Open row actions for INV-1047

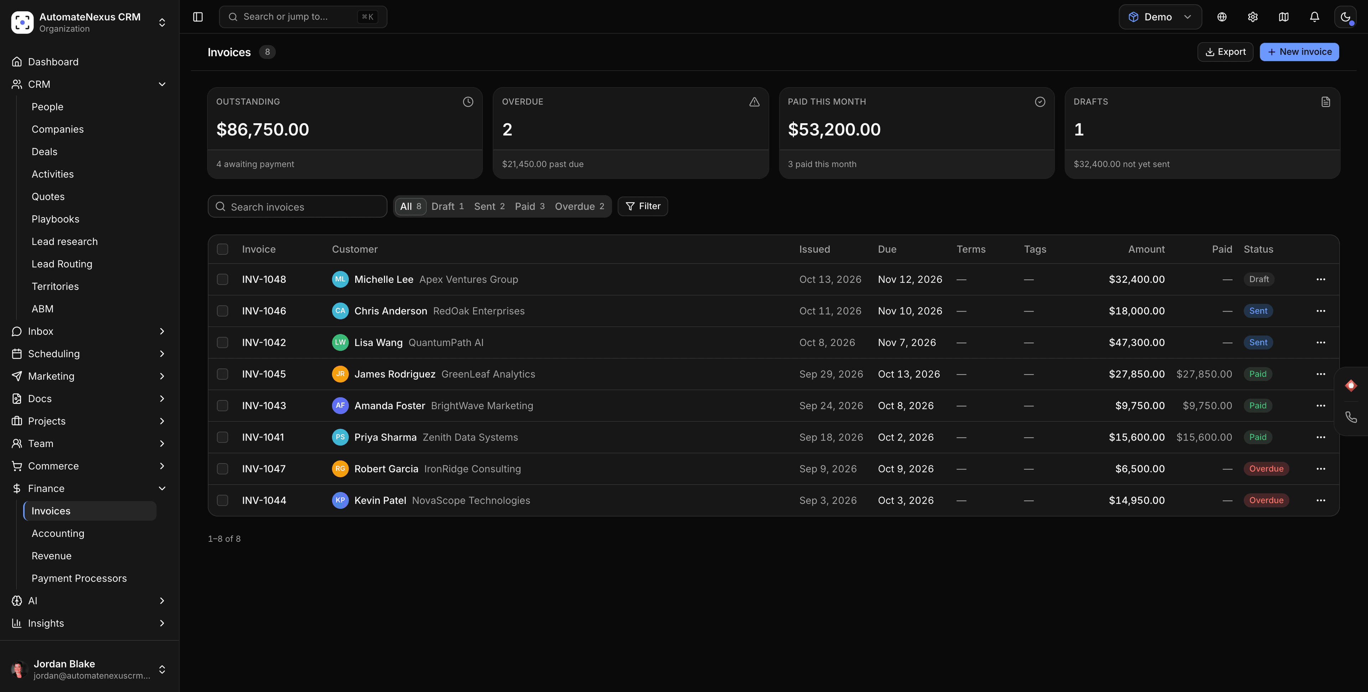(x=1320, y=469)
